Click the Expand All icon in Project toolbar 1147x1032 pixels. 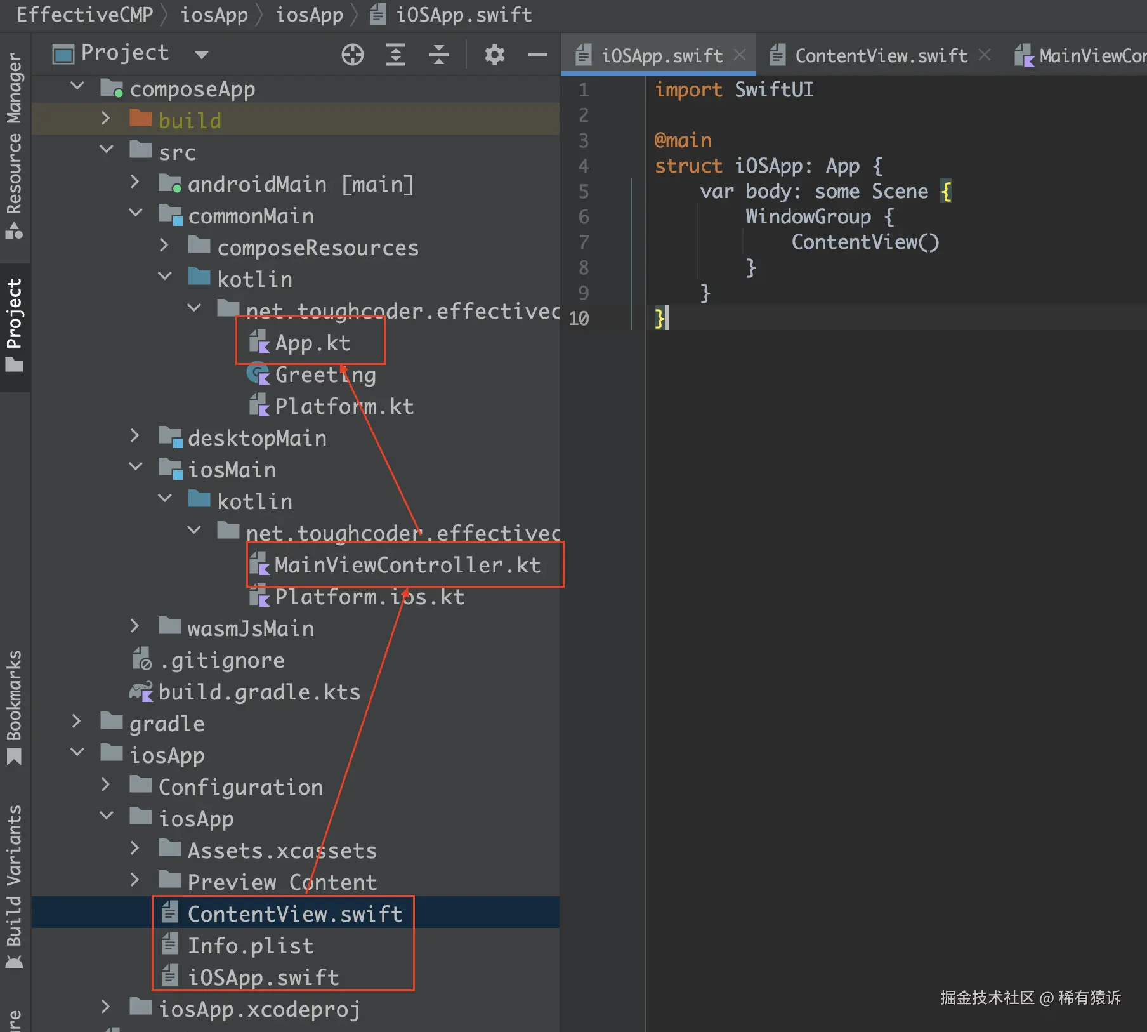395,55
